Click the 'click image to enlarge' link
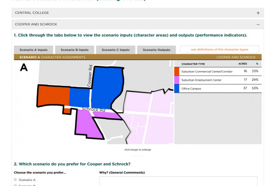 138,150
